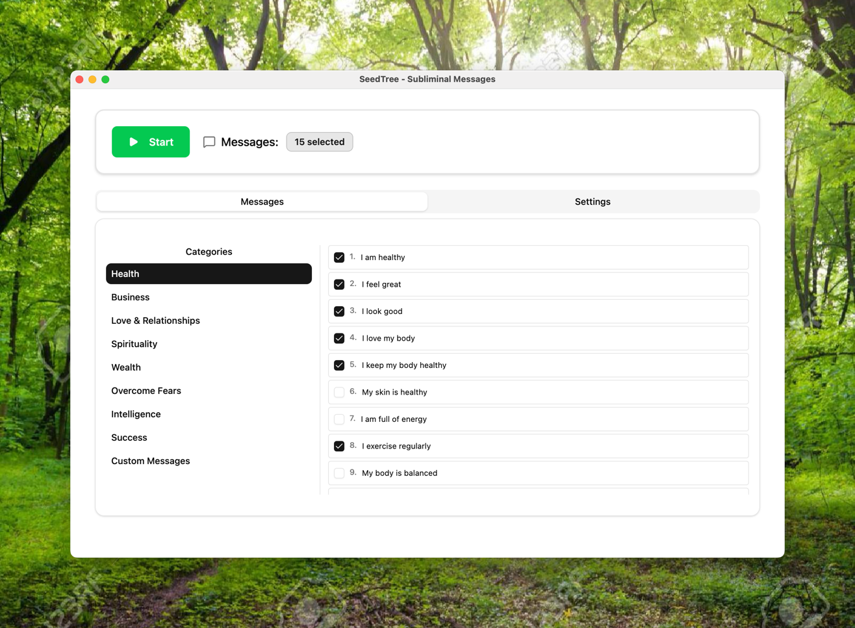Open the Intelligence category

point(136,414)
